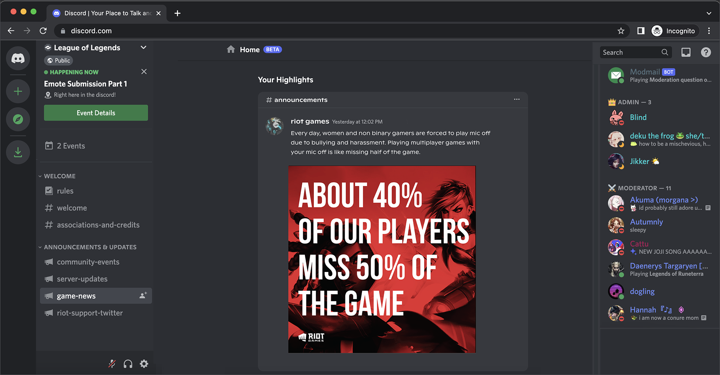Open dogling member profile

659,291
